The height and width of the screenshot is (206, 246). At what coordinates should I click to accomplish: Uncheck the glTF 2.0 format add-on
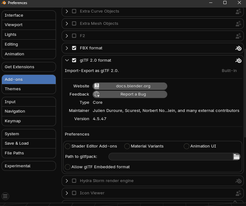pyautogui.click(x=74, y=60)
